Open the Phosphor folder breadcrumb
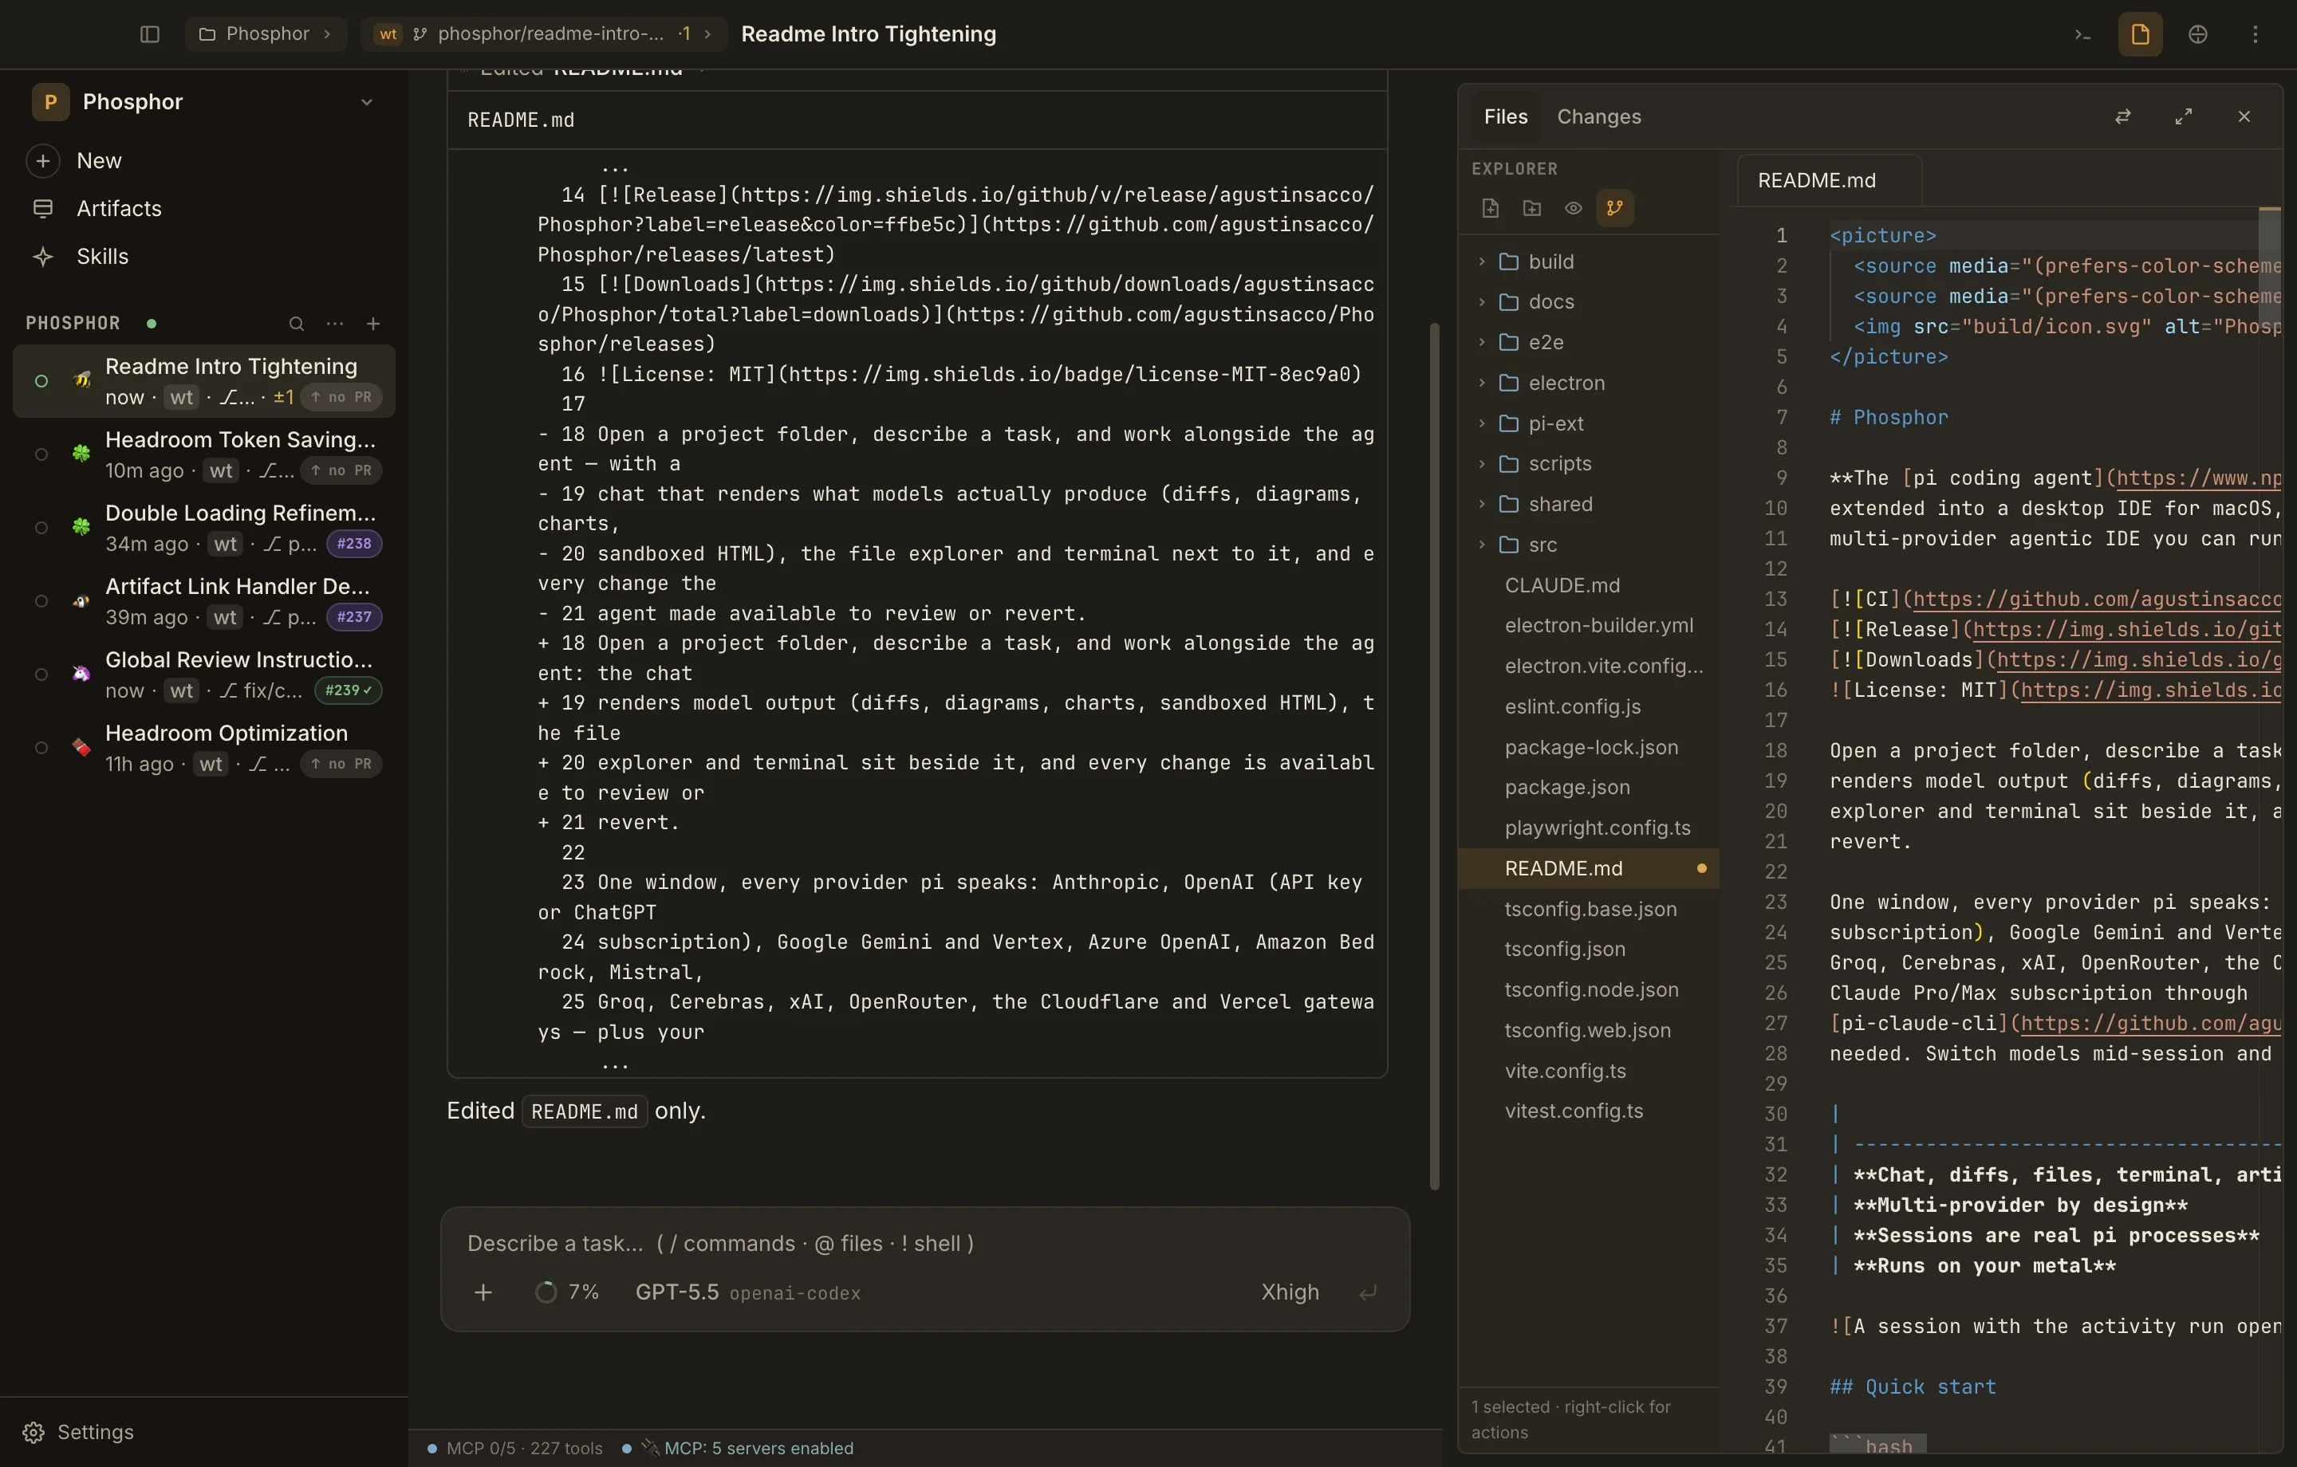The width and height of the screenshot is (2297, 1467). [x=265, y=34]
